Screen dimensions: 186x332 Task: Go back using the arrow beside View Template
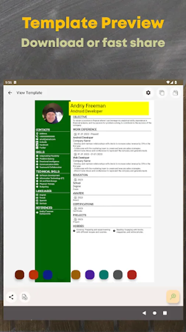click(10, 93)
